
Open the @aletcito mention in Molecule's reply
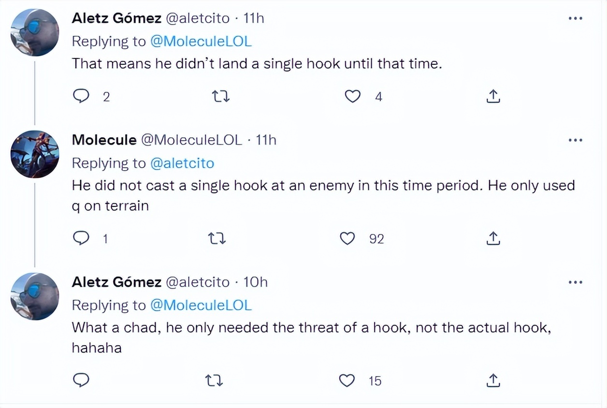tap(182, 163)
